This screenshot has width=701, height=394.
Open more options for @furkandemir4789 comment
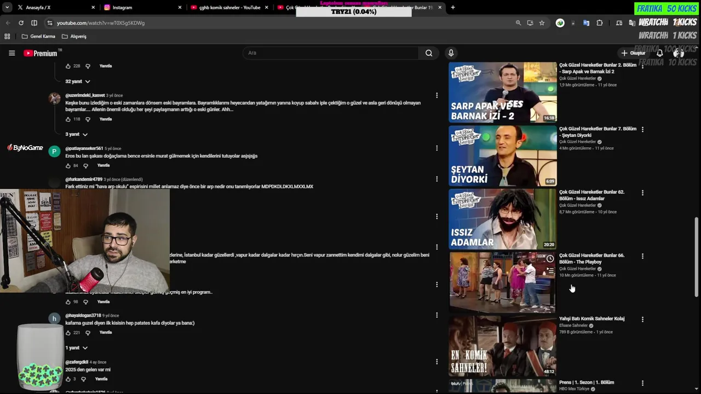[x=436, y=179]
